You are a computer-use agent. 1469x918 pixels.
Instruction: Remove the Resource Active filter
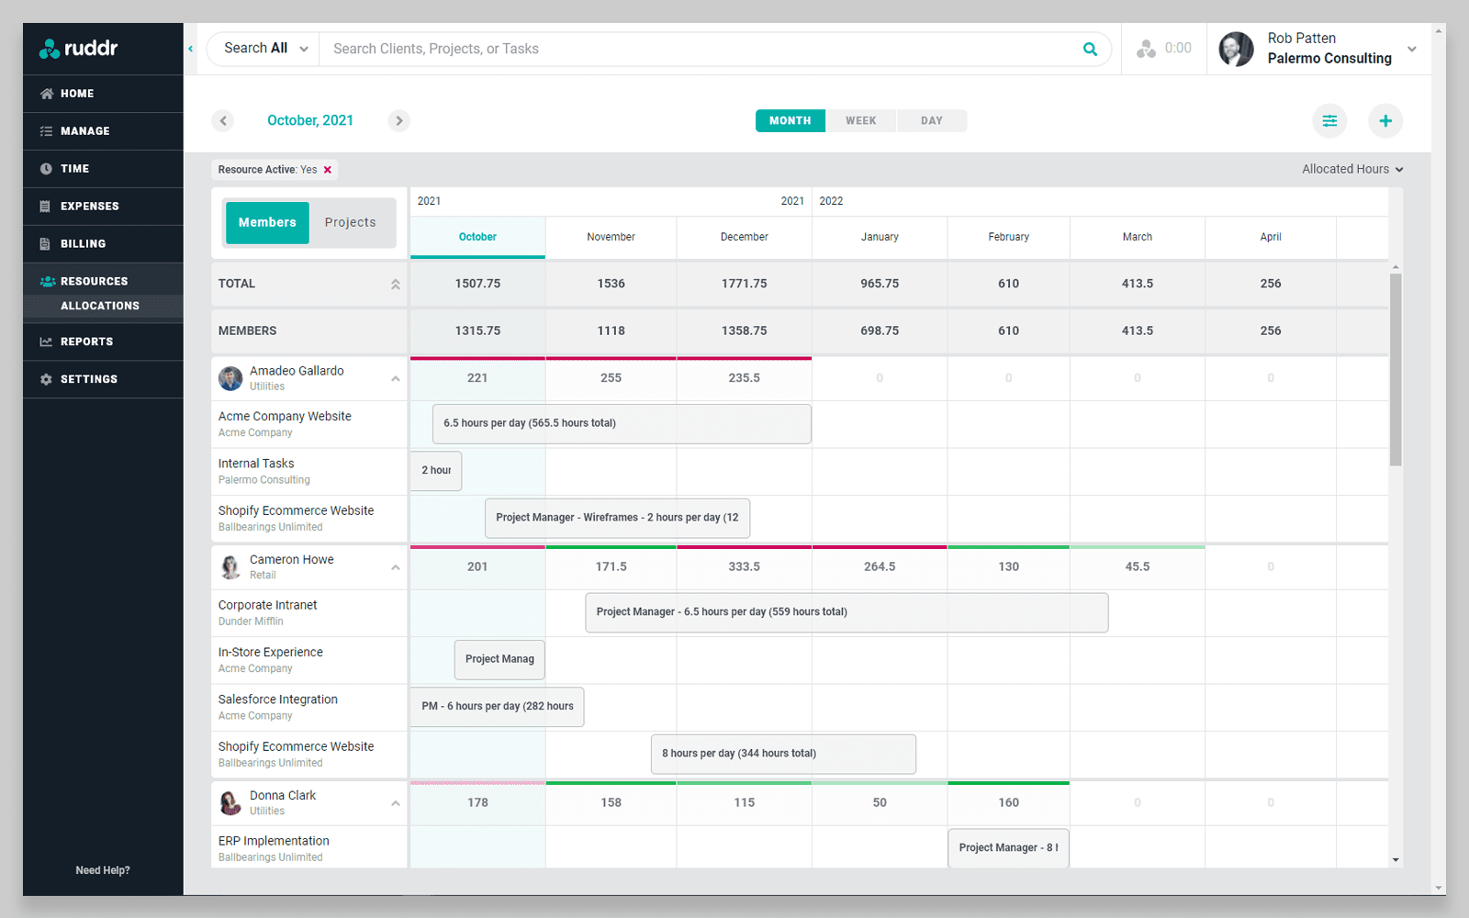[326, 169]
